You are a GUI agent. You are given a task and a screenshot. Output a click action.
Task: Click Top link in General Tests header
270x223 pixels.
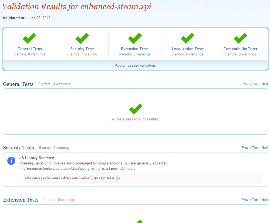[x=255, y=84]
